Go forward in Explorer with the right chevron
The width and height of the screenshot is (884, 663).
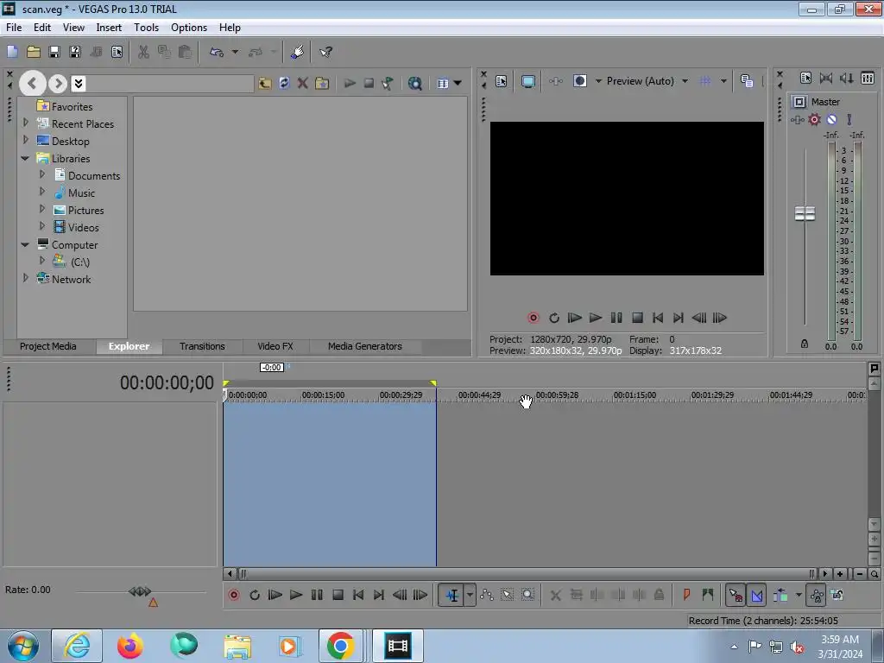[x=58, y=84]
